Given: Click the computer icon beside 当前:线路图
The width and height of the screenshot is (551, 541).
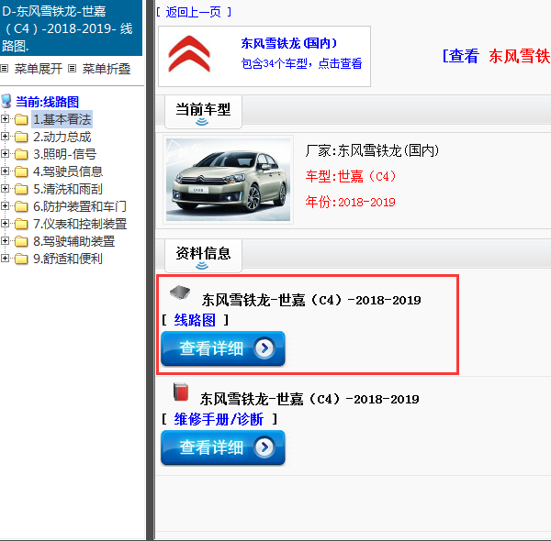Looking at the screenshot, I should click(6, 101).
